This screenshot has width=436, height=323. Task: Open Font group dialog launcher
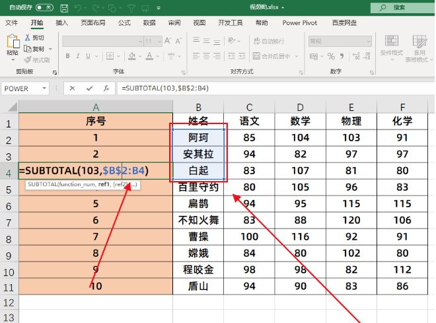click(184, 73)
